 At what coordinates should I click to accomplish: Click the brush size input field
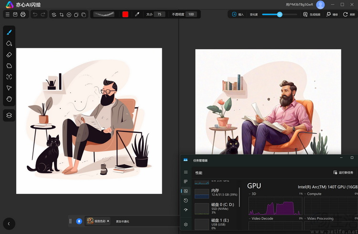click(x=159, y=14)
